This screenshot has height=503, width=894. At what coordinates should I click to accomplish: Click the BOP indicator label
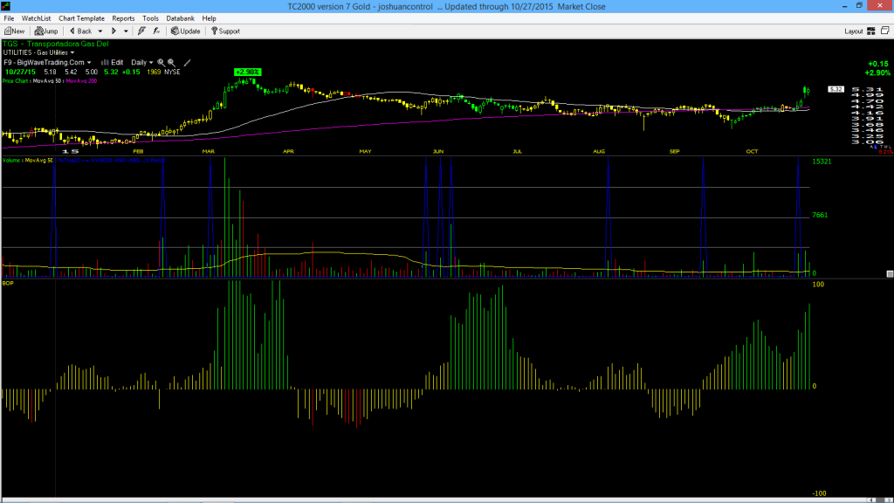(8, 283)
